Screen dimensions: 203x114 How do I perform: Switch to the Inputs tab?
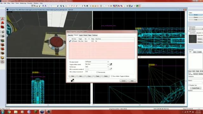click(x=81, y=35)
